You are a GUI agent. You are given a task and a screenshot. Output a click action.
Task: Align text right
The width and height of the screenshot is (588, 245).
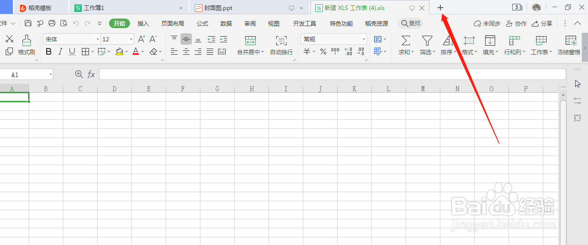click(x=198, y=52)
